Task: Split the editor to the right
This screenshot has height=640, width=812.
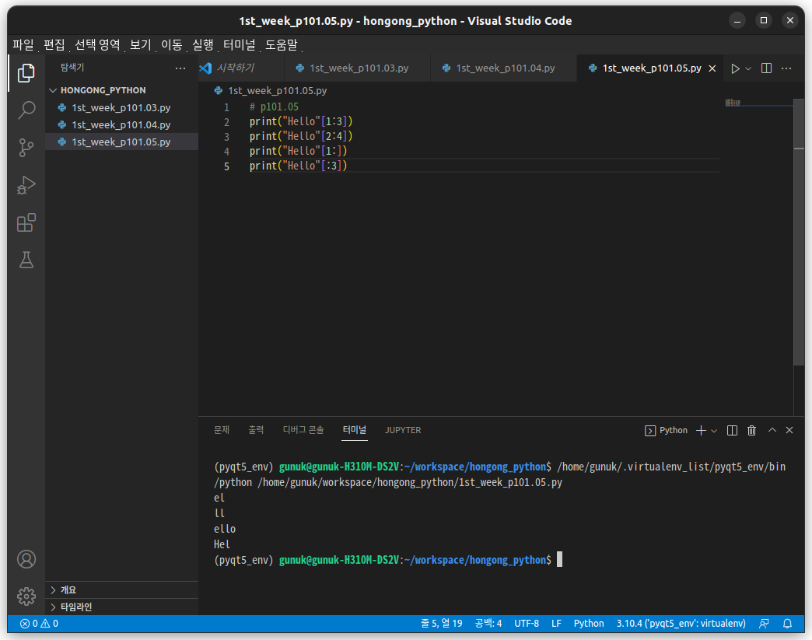Action: click(x=766, y=68)
